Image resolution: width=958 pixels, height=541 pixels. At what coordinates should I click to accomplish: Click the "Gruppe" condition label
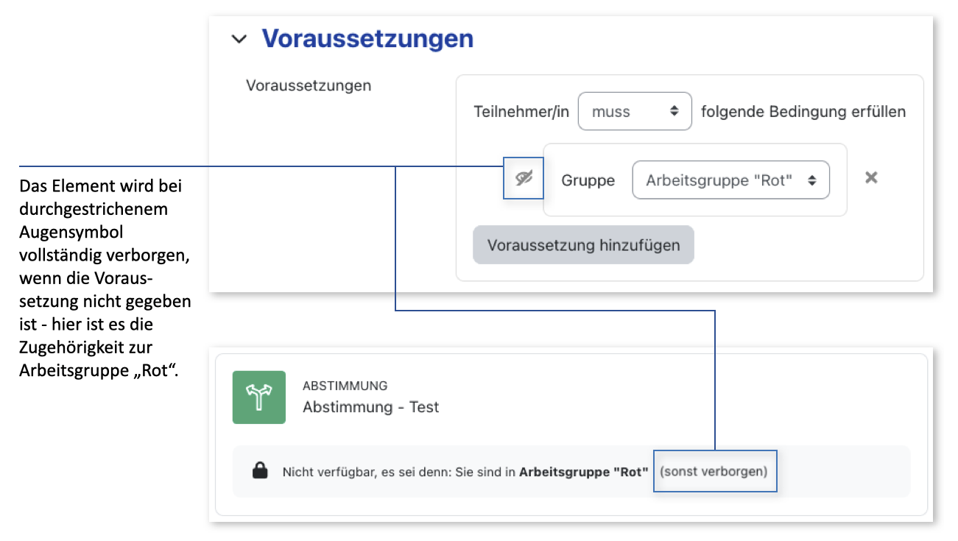(588, 180)
